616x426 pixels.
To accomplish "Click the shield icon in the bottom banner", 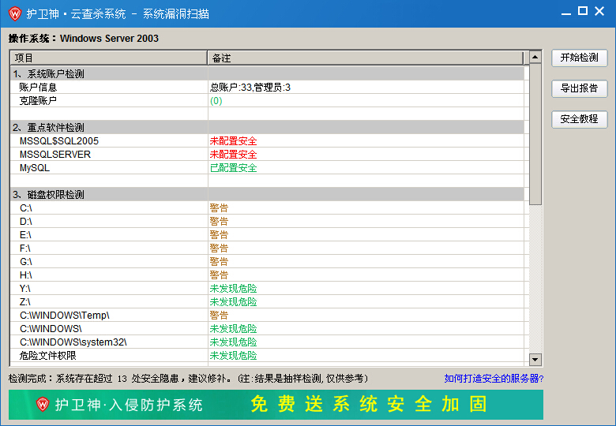I will coord(43,404).
